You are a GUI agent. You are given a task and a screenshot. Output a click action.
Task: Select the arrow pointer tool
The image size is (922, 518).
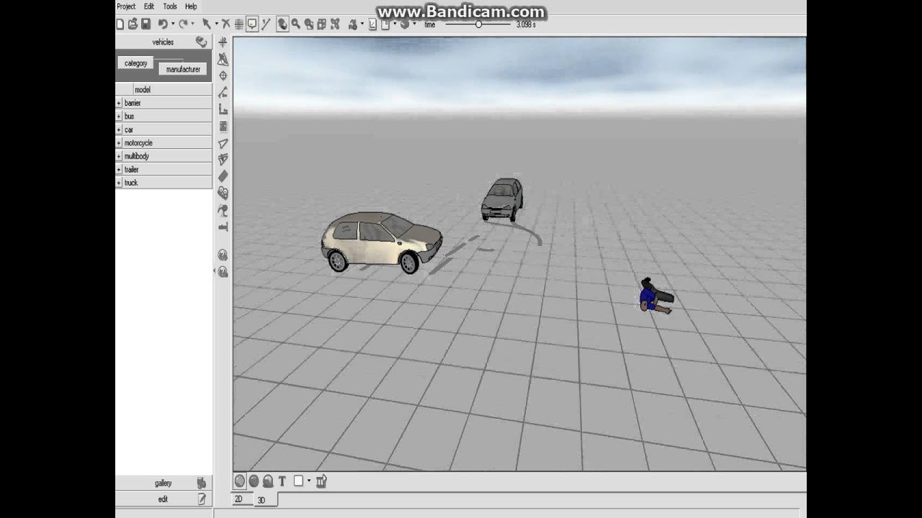207,24
